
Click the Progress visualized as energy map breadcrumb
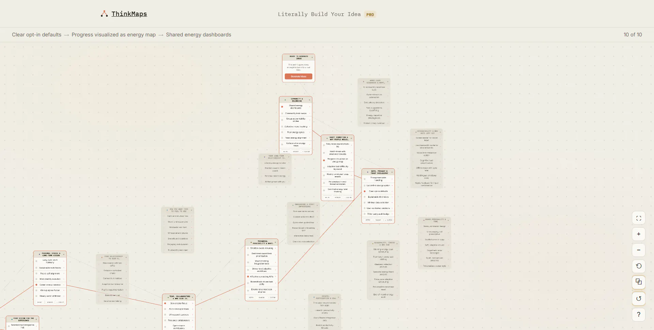point(113,35)
